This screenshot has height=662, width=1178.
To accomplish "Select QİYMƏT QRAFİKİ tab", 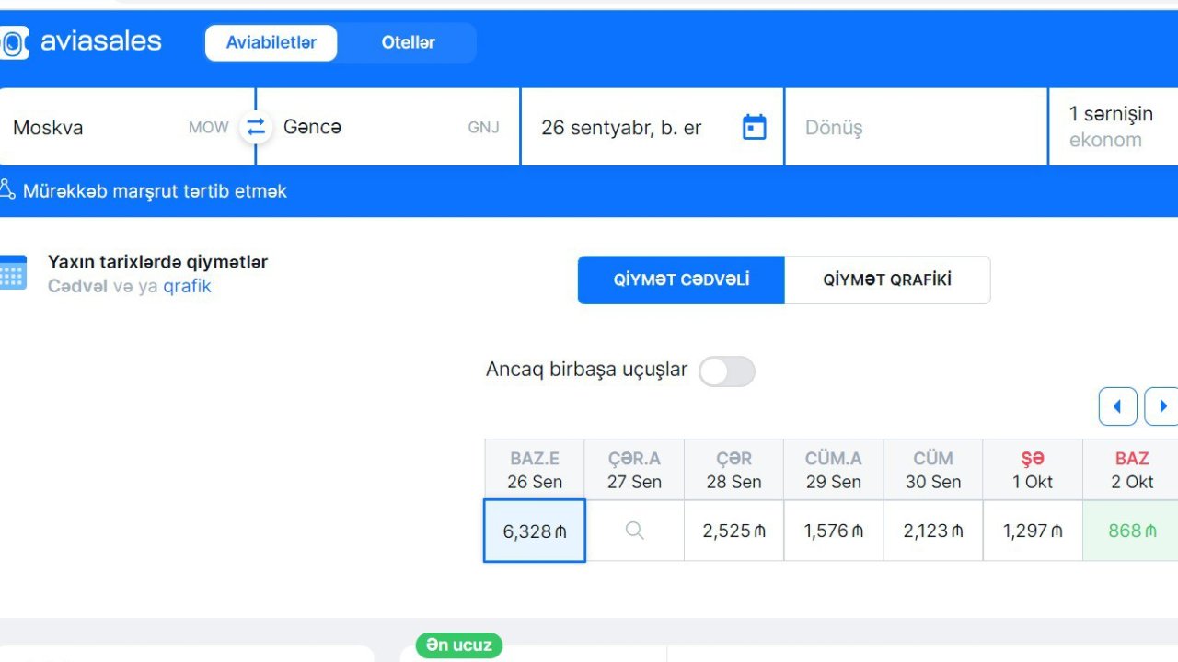I will 887,280.
